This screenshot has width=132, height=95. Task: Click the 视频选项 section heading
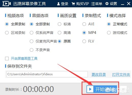click(16, 16)
